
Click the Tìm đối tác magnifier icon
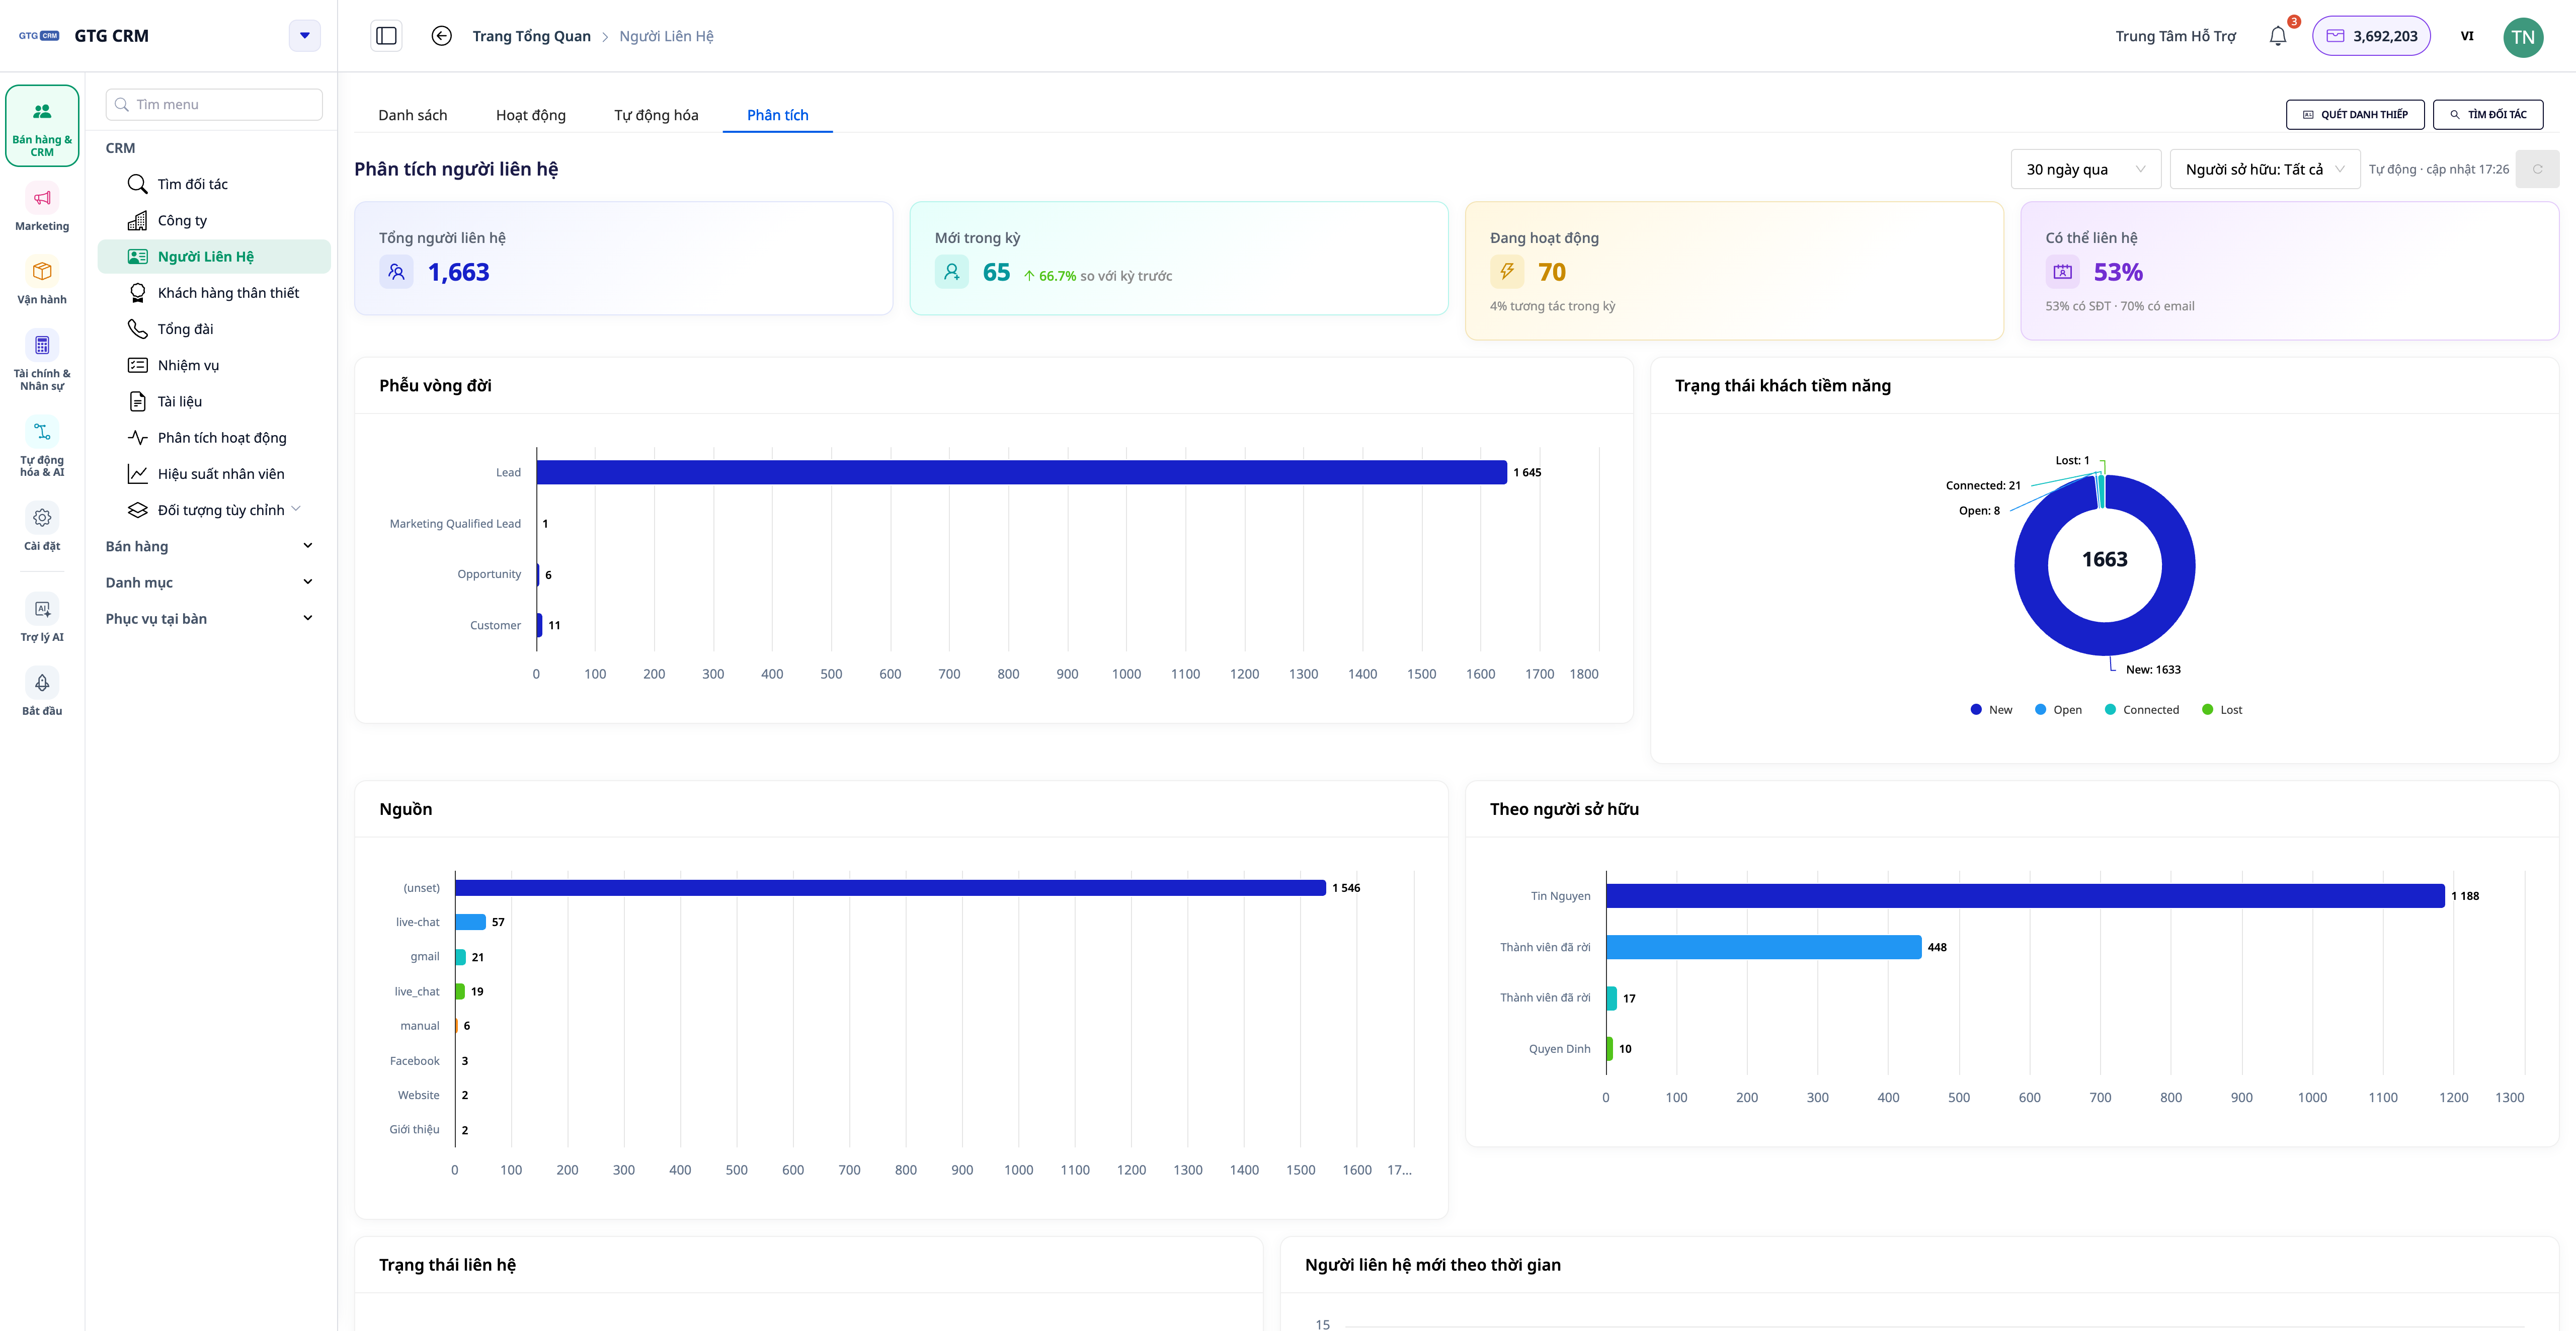pyautogui.click(x=138, y=184)
